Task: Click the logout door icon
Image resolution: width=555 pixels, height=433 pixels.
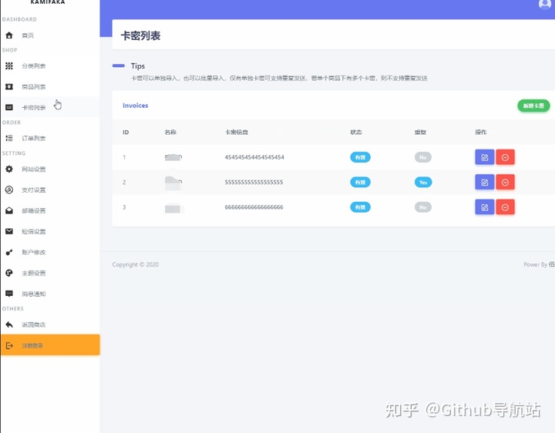Action: pos(9,346)
